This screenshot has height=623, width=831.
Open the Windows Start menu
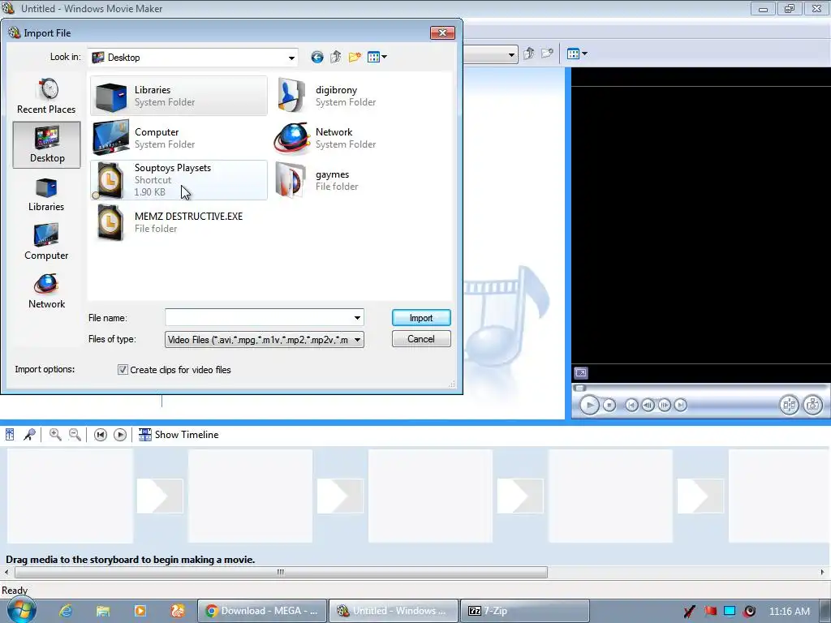point(21,610)
